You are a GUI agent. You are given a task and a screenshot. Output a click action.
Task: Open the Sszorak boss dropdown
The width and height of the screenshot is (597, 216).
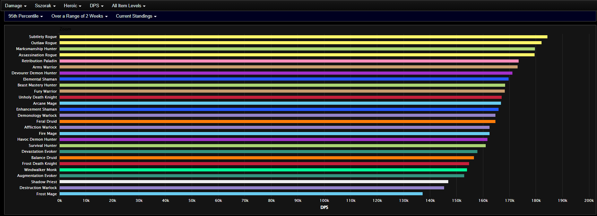pyautogui.click(x=45, y=6)
